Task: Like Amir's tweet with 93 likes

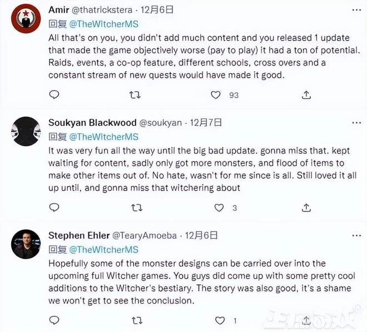Action: coord(216,95)
